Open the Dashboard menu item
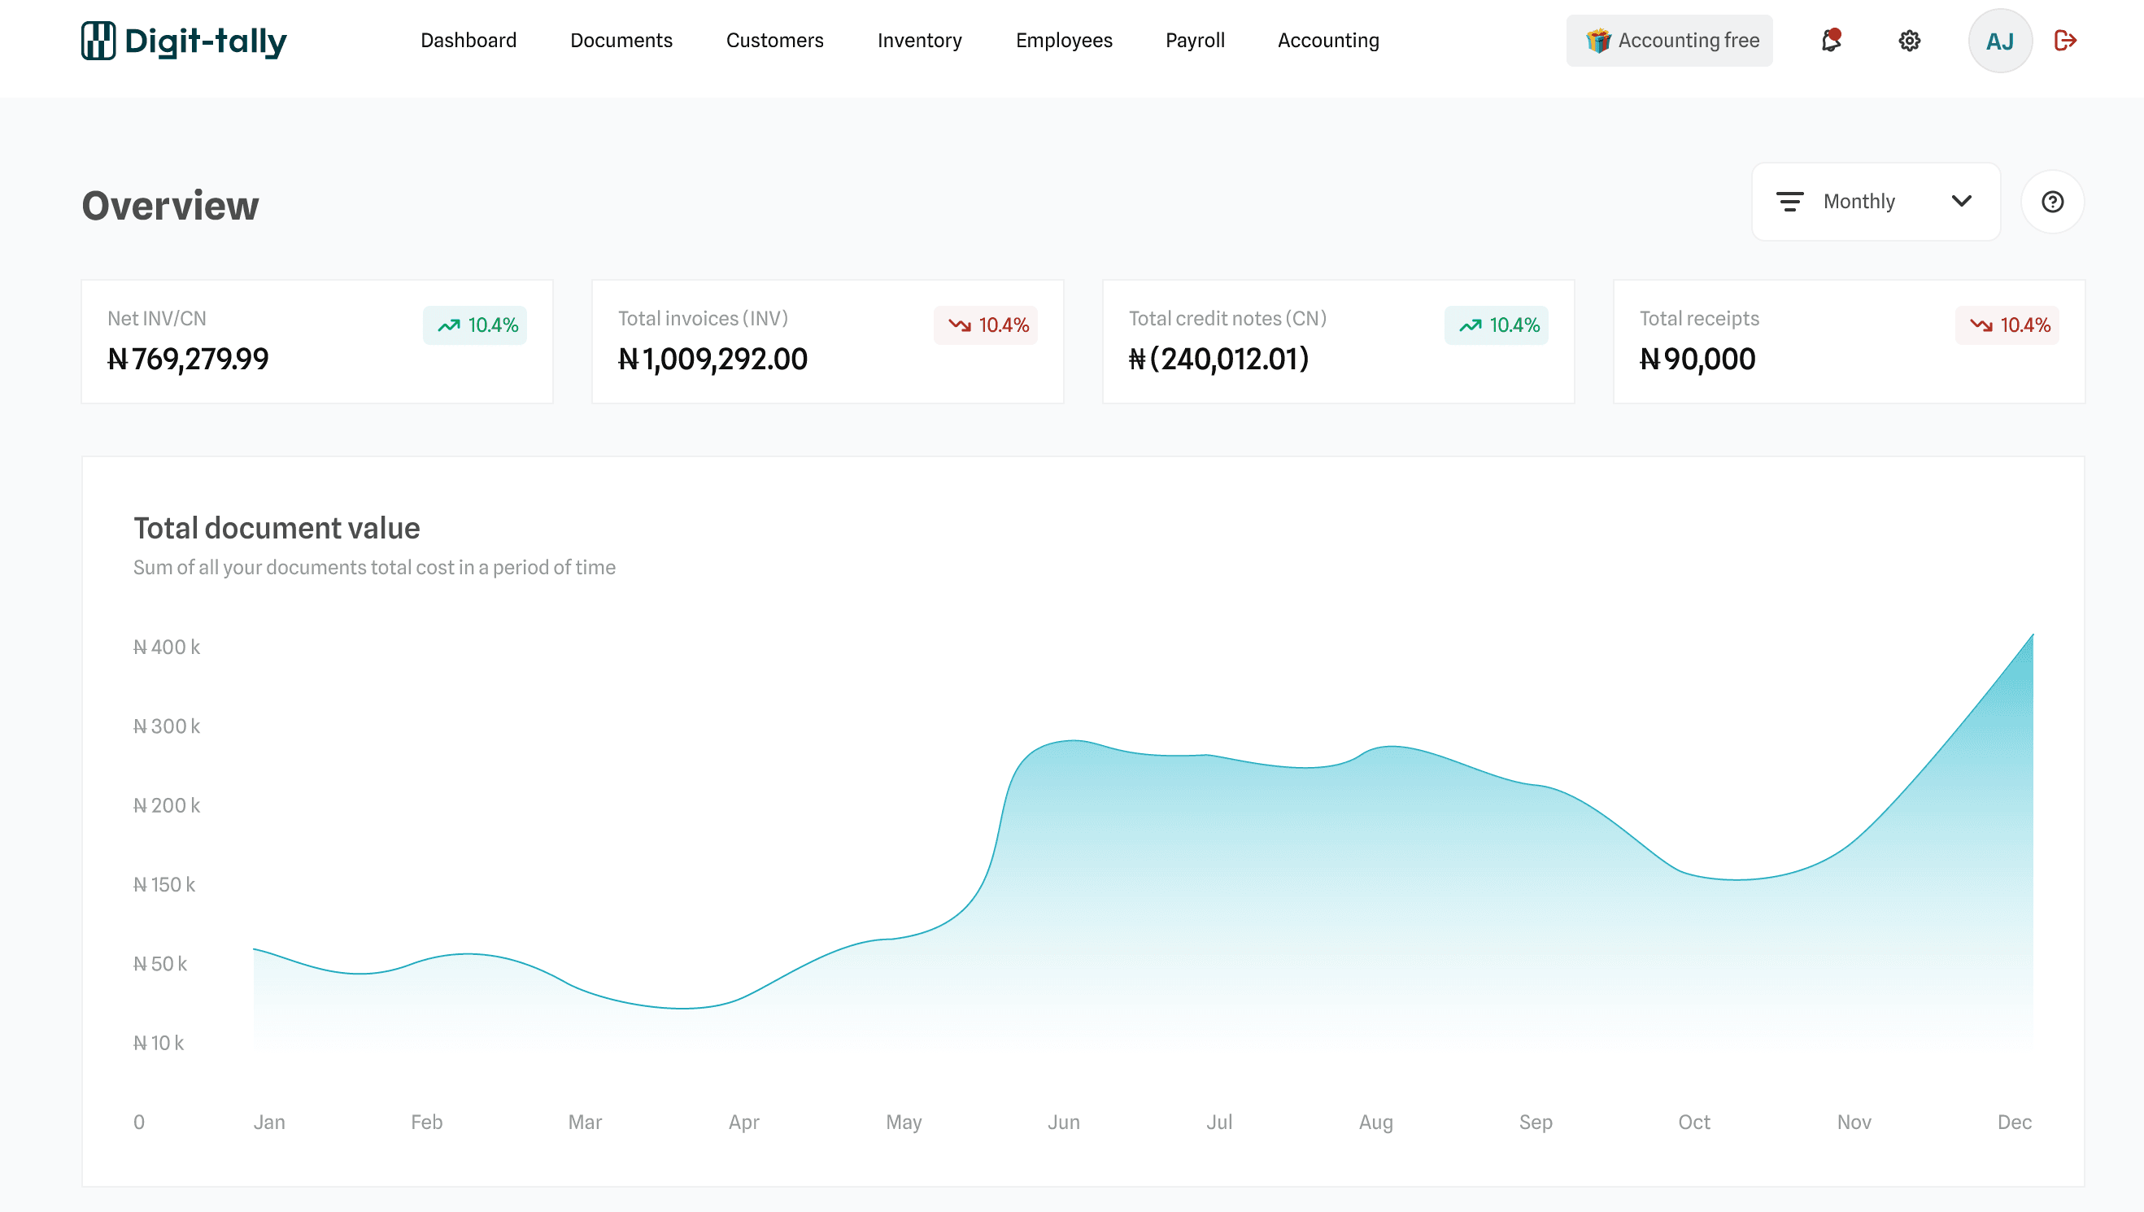2144x1212 pixels. 468,40
